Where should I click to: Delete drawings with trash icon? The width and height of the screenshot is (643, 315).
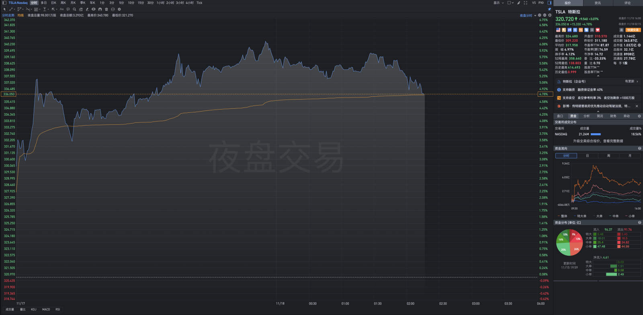coord(106,9)
